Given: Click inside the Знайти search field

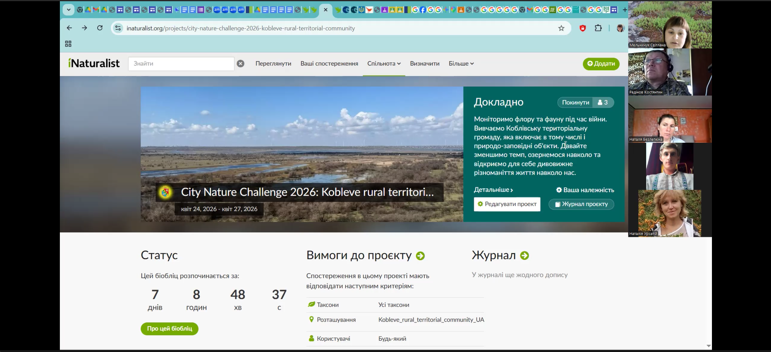Looking at the screenshot, I should [x=181, y=64].
